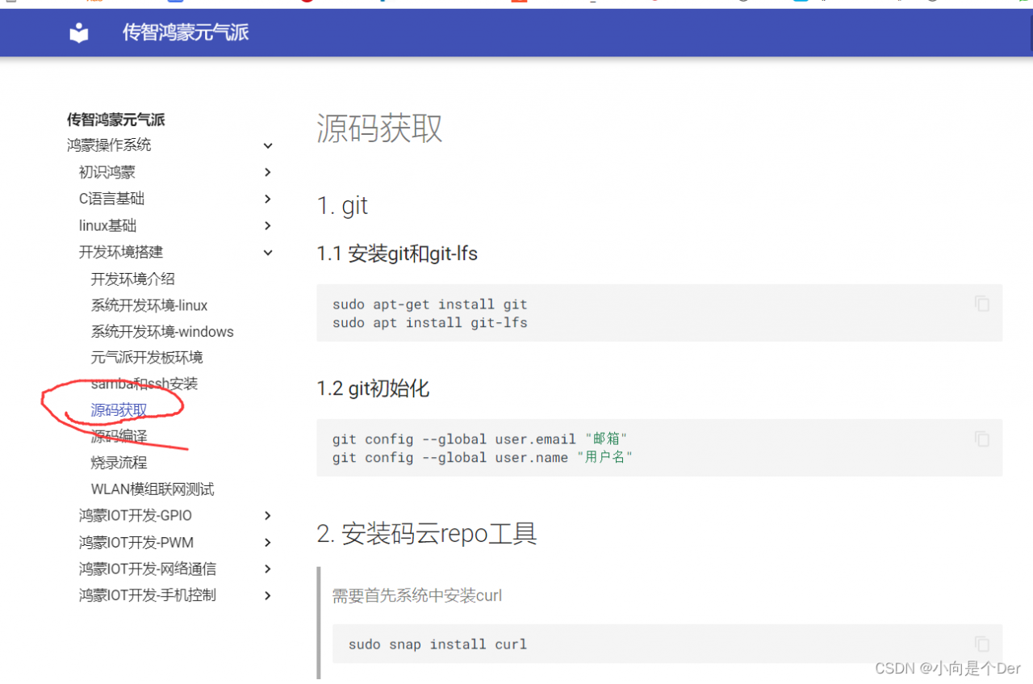1033x684 pixels.
Task: Collapse the 鸿蒙操作系统 section chevron
Action: pyautogui.click(x=268, y=145)
